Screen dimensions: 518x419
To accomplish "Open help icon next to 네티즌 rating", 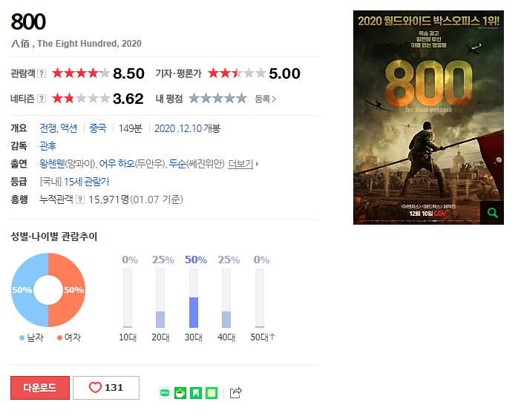I will tap(42, 99).
